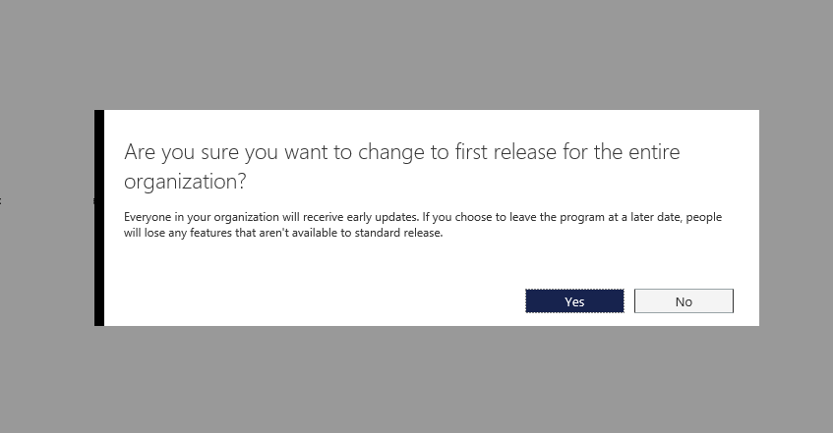Click the gray overlay right of the dialog

click(x=796, y=218)
